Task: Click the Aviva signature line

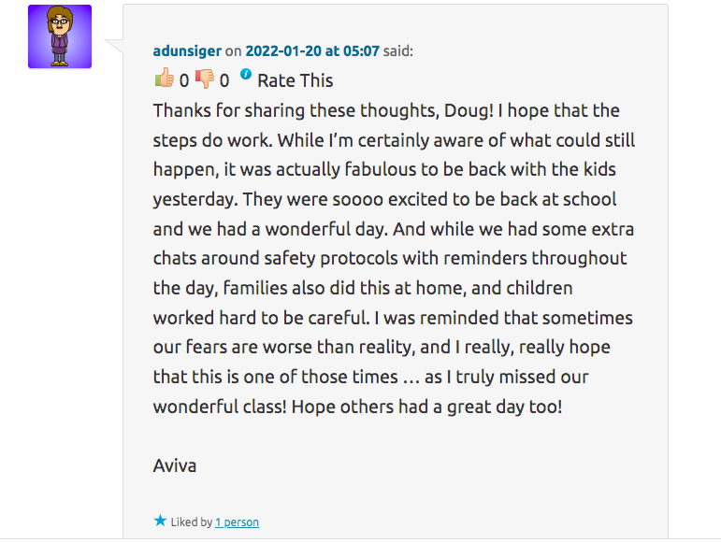Action: coord(175,465)
